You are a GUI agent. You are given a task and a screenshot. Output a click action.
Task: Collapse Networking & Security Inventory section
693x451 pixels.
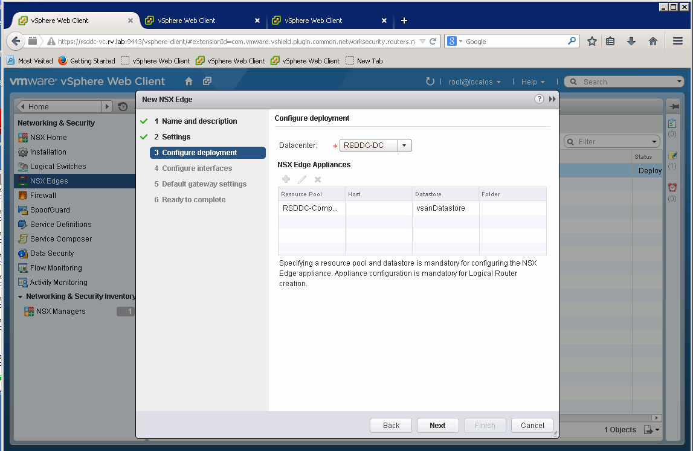click(21, 297)
